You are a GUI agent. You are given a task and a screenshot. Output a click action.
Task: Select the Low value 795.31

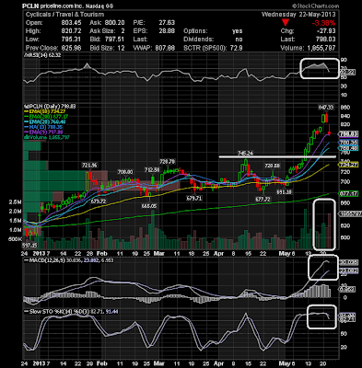71,40
